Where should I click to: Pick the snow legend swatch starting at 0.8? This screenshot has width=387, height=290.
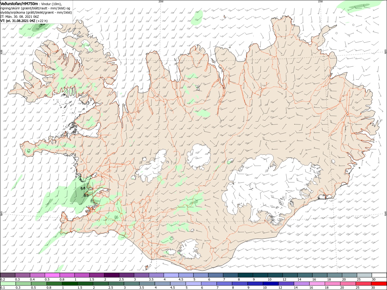[67, 275]
